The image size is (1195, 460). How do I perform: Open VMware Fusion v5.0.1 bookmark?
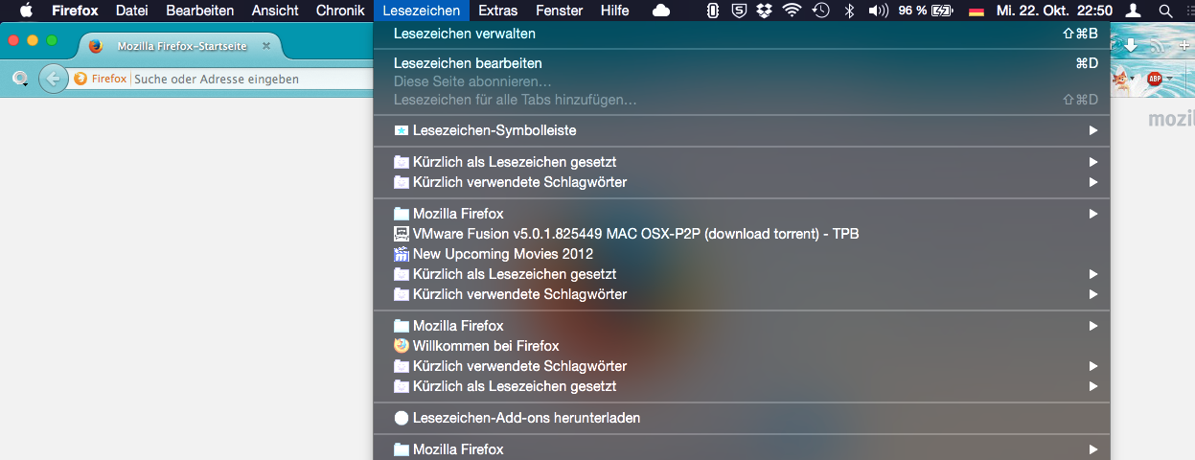(742, 234)
